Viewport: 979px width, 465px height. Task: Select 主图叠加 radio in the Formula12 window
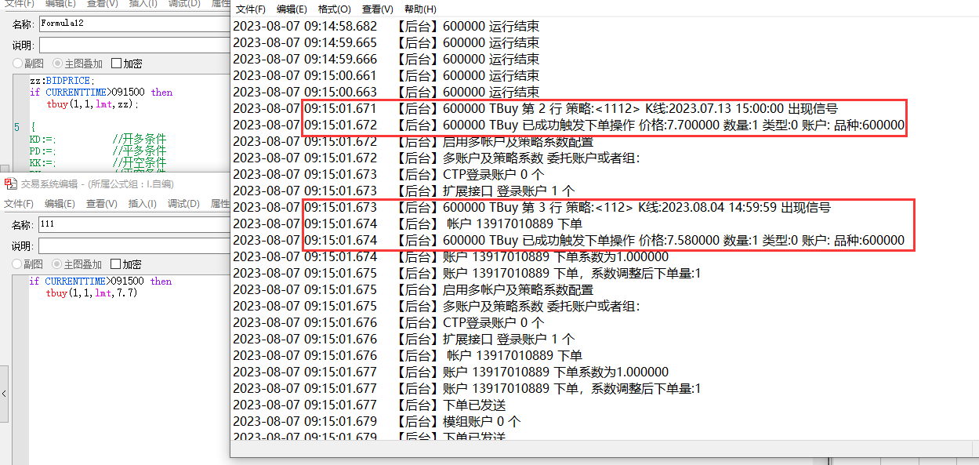click(x=57, y=64)
